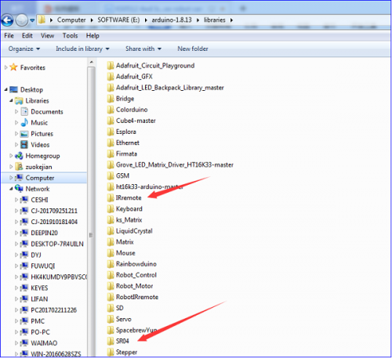Click the Forward navigation arrow button
392x358 pixels.
21,20
